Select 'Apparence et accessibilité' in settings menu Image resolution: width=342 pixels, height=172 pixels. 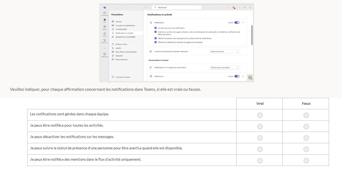click(125, 37)
